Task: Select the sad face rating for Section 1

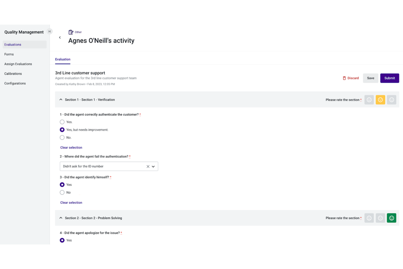Action: pyautogui.click(x=369, y=100)
